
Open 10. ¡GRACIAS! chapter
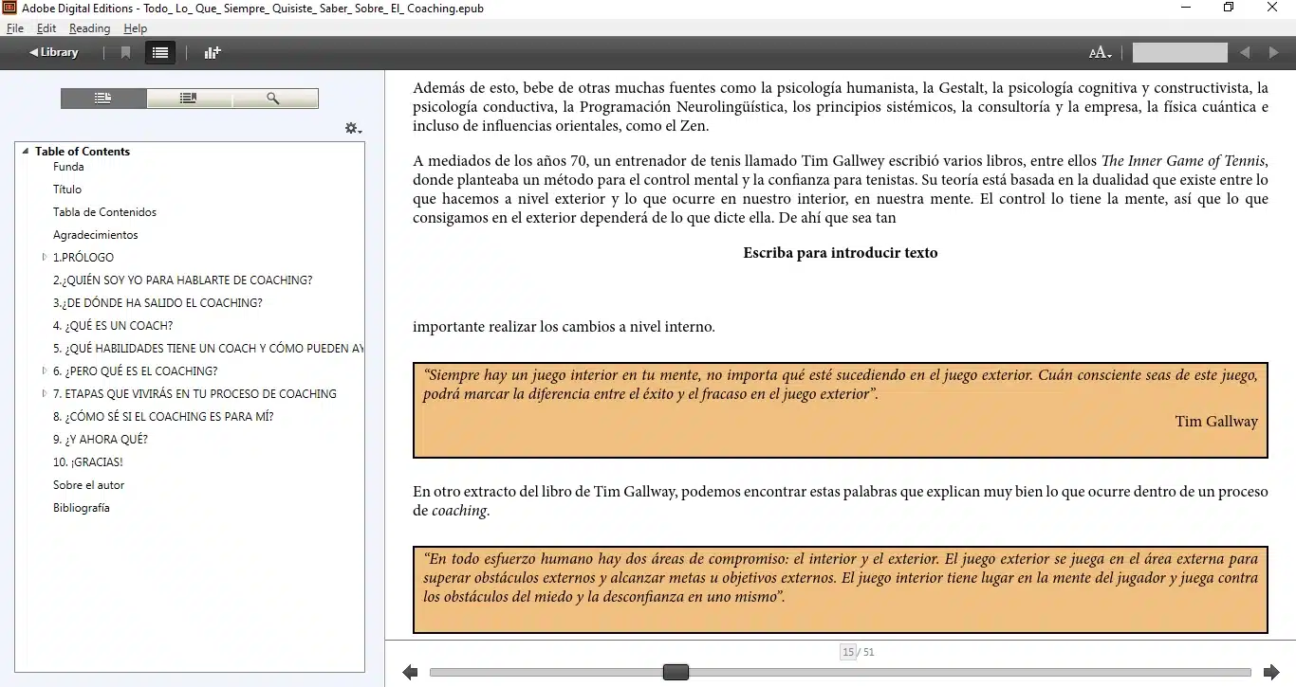point(88,462)
